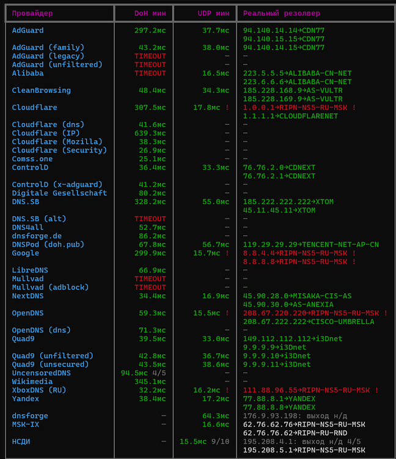Select the 1.0.0.1→RIPN-NS5-RU-MSK resolver entry

pyautogui.click(x=295, y=108)
